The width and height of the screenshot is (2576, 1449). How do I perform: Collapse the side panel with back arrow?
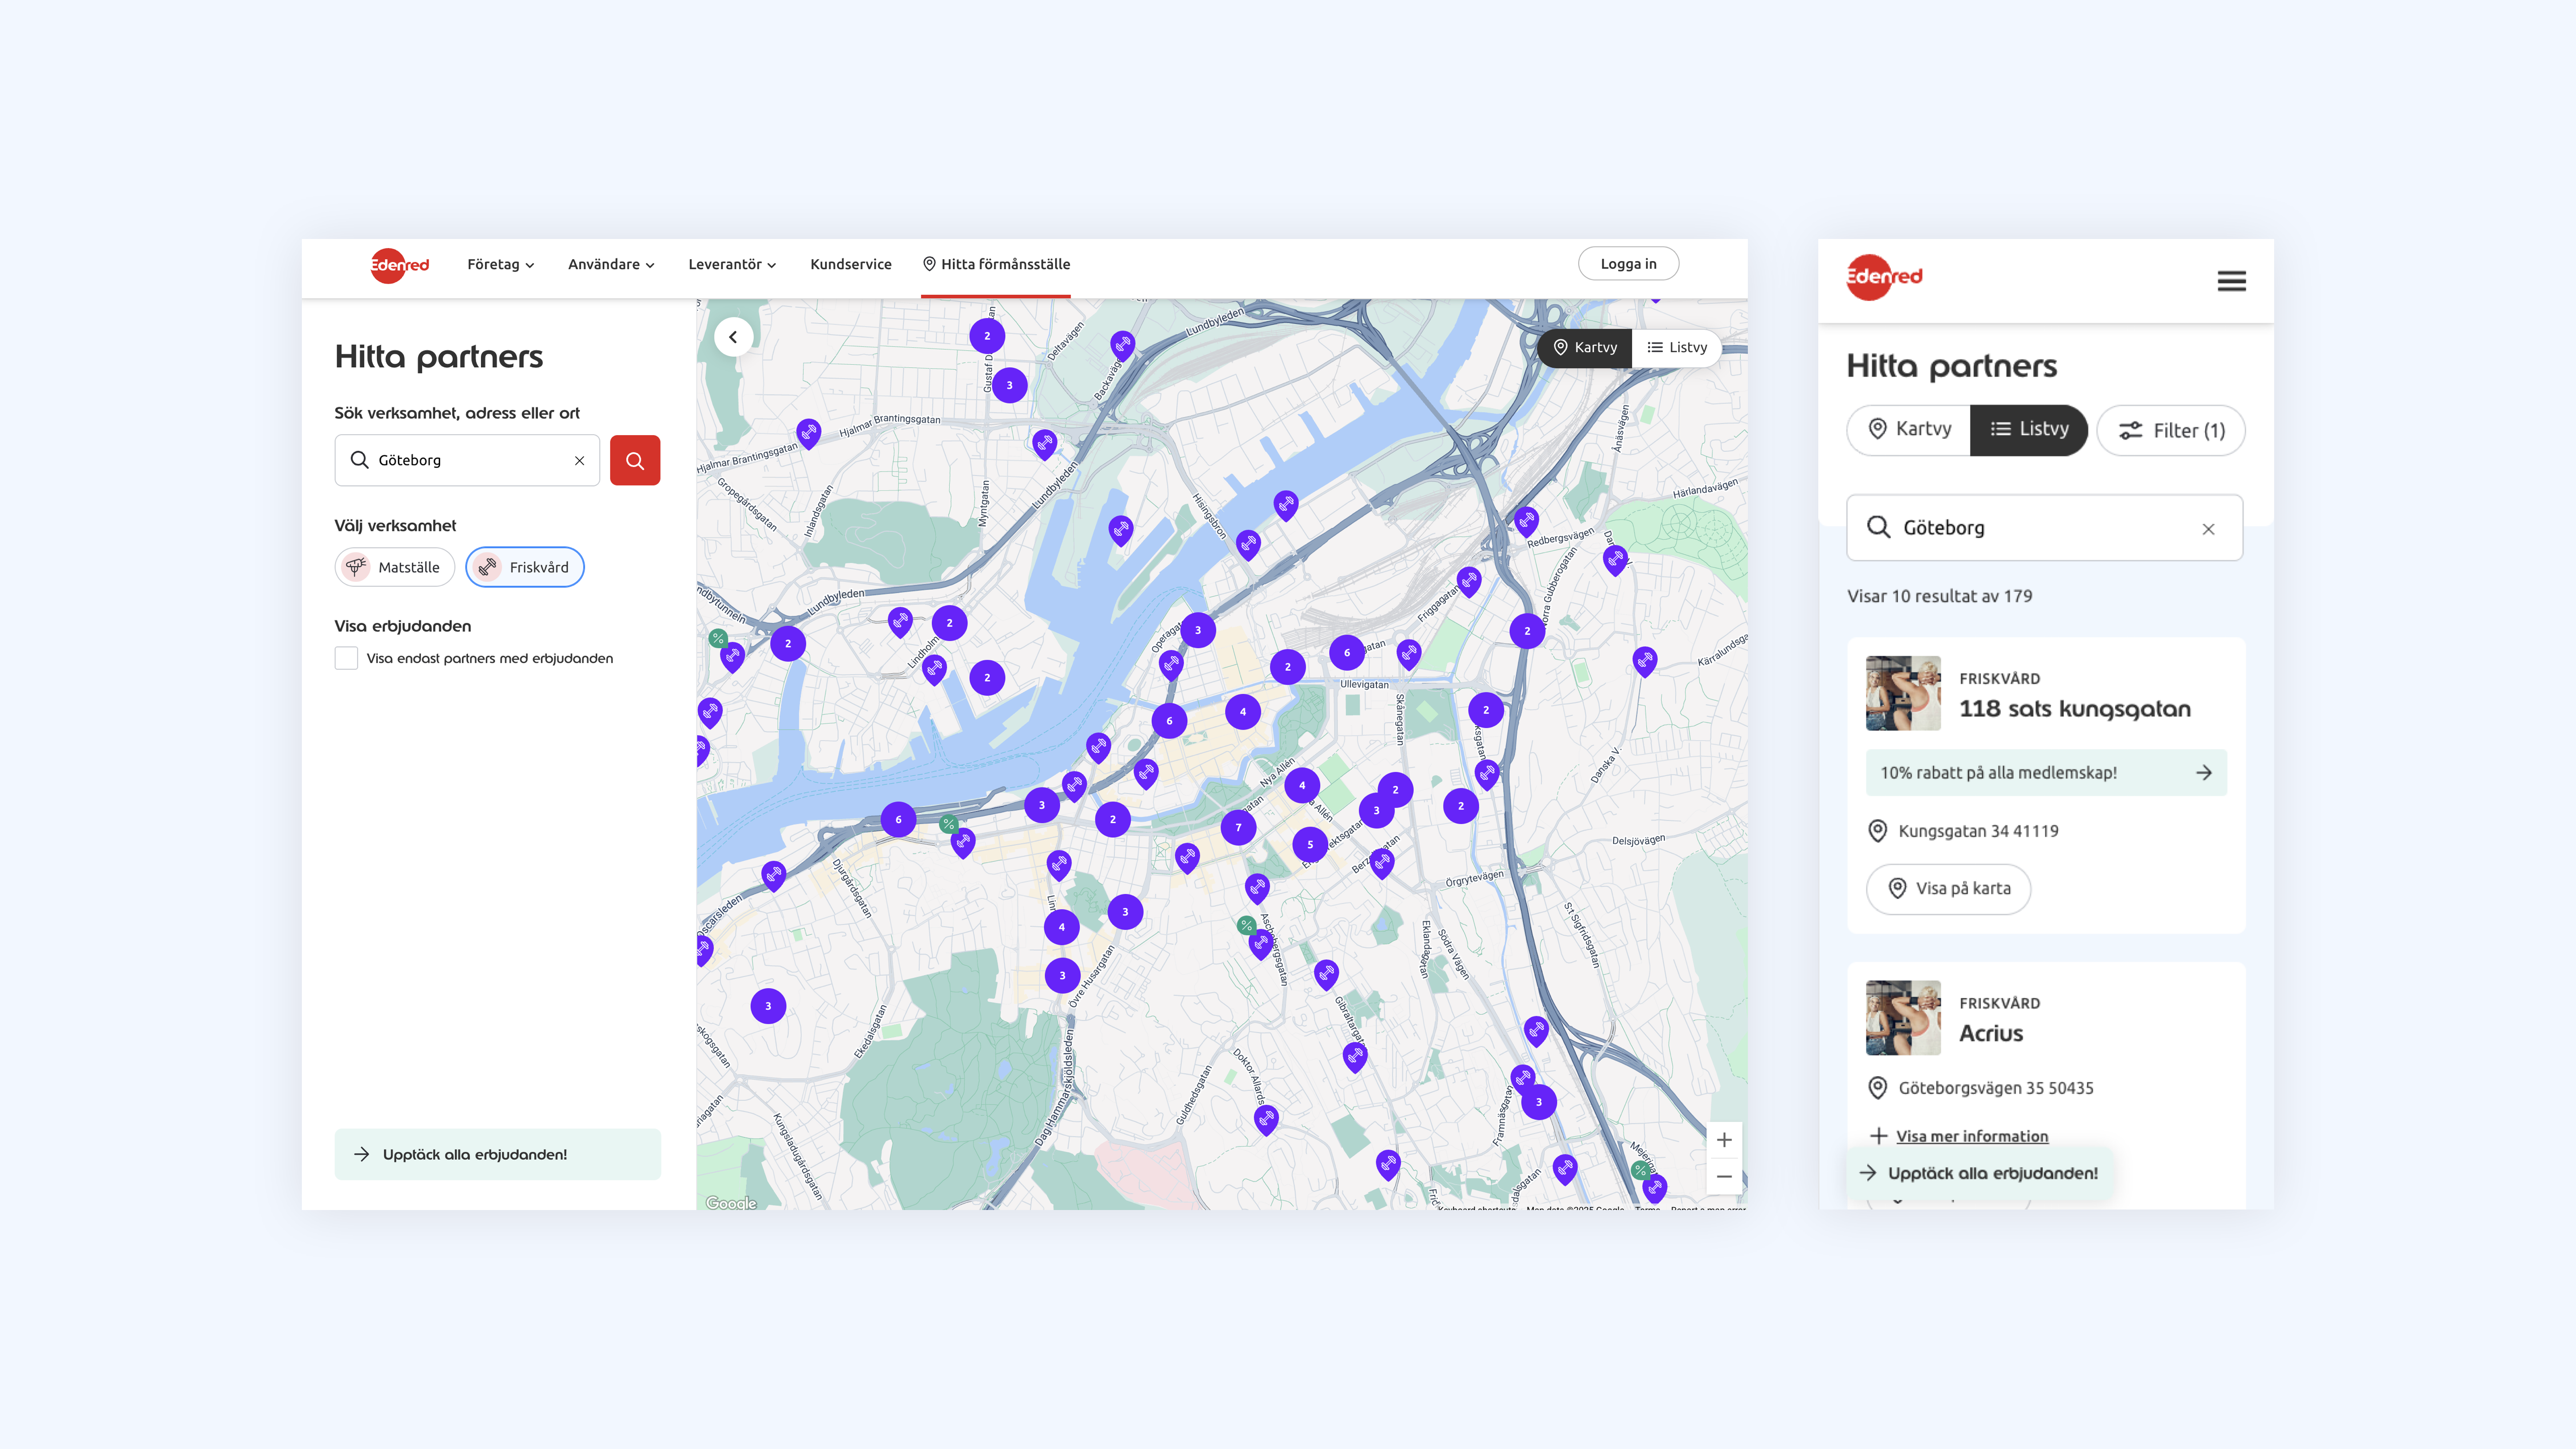tap(733, 337)
